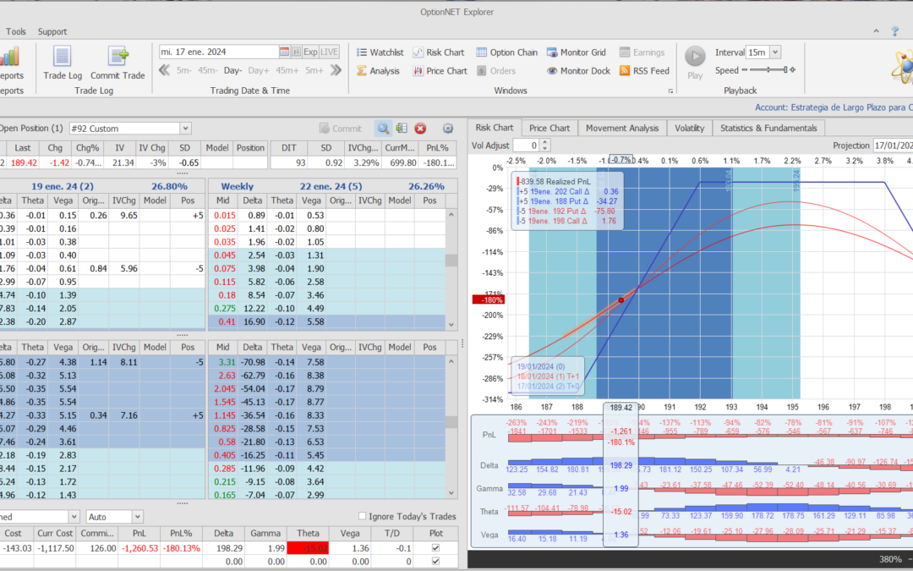The width and height of the screenshot is (913, 571).
Task: Open the Option Chain window
Action: point(506,52)
